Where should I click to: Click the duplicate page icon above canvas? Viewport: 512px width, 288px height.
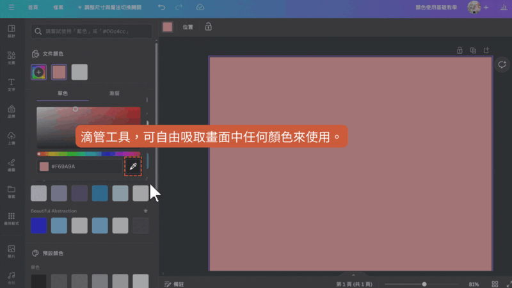point(473,51)
